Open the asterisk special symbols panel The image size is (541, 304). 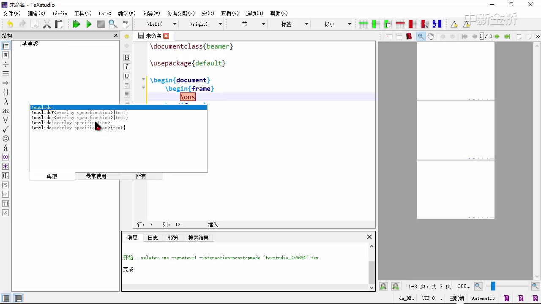coord(5,166)
